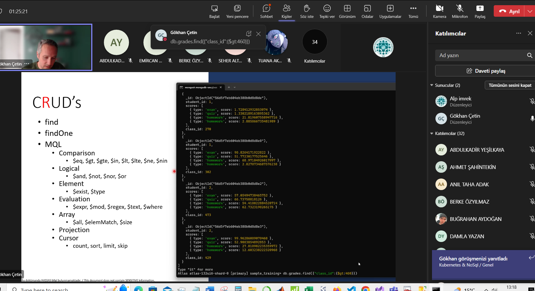The image size is (535, 291).
Task: Toggle mic icon for AHMET ŞAHİNTEKİN
Action: tap(532, 167)
